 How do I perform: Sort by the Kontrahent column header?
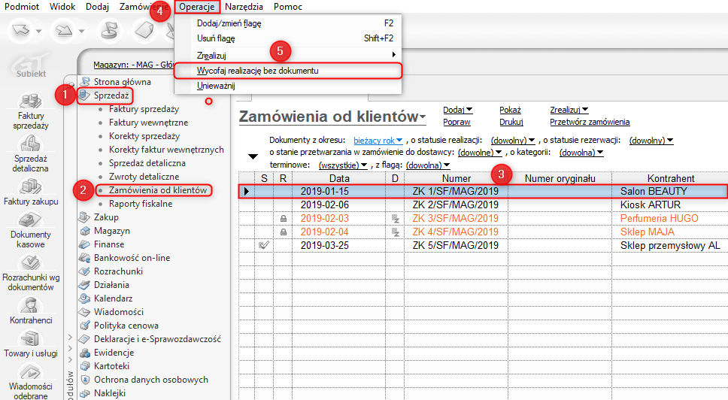tap(670, 178)
